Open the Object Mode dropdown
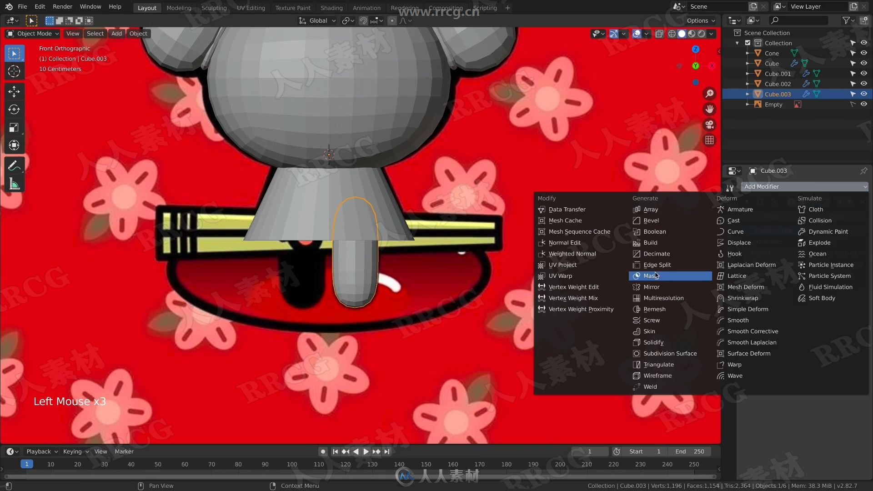This screenshot has height=491, width=873. tap(33, 33)
